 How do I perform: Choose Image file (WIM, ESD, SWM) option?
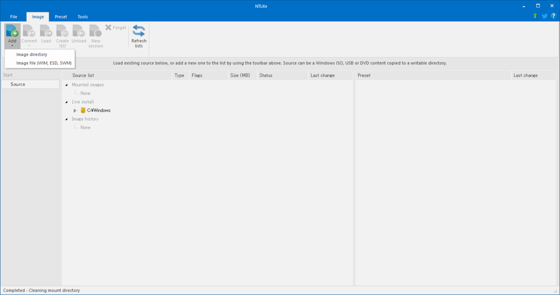(x=39, y=62)
